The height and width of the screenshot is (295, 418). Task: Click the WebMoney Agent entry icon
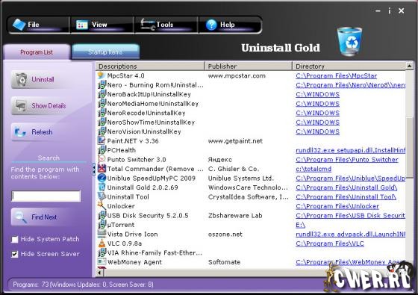(x=102, y=262)
